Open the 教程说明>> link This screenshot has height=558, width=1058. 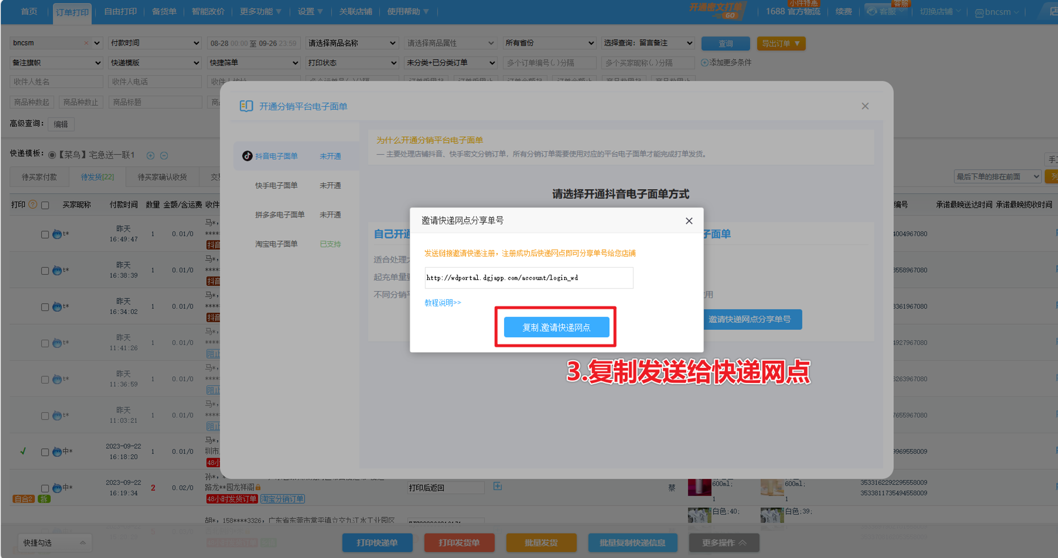point(443,302)
